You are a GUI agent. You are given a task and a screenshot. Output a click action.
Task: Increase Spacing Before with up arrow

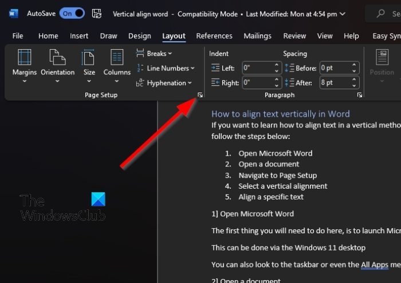(354, 65)
